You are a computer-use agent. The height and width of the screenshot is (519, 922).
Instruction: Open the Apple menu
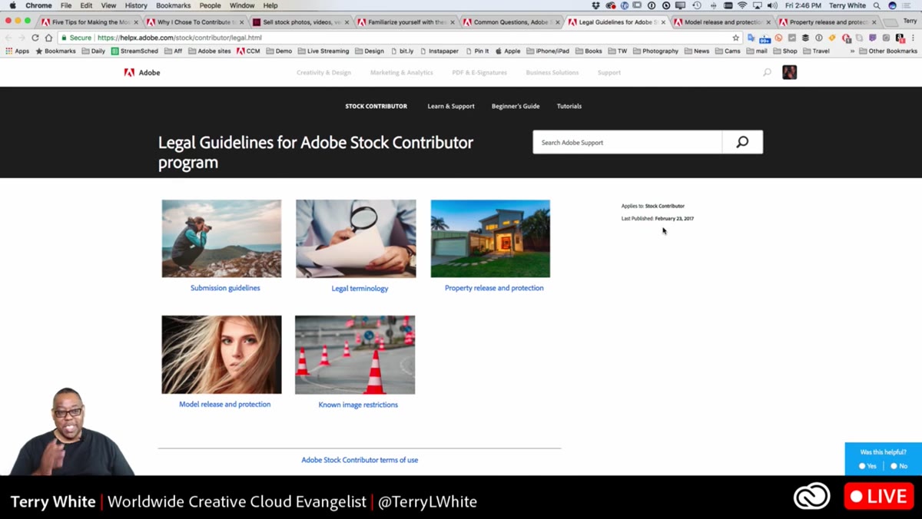click(x=12, y=5)
